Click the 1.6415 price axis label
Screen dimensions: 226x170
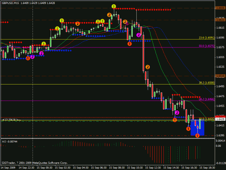coord(220,125)
